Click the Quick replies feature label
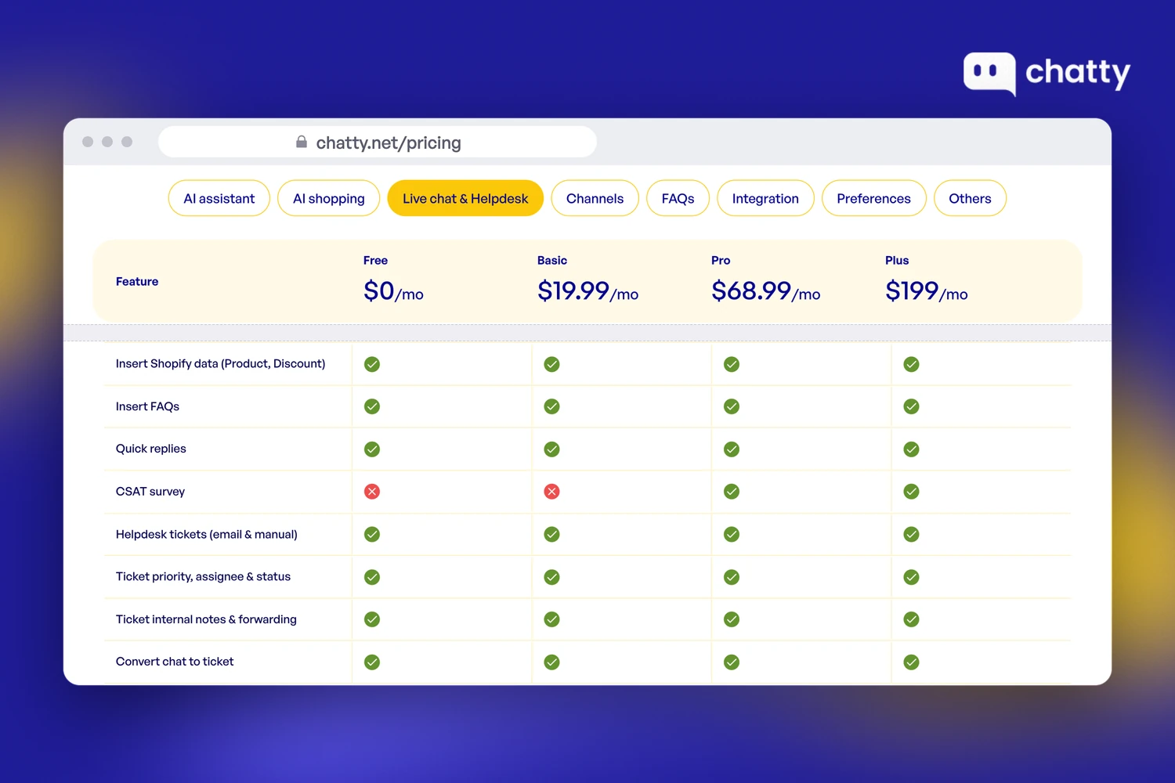Screen dimensions: 1175x783 point(151,449)
